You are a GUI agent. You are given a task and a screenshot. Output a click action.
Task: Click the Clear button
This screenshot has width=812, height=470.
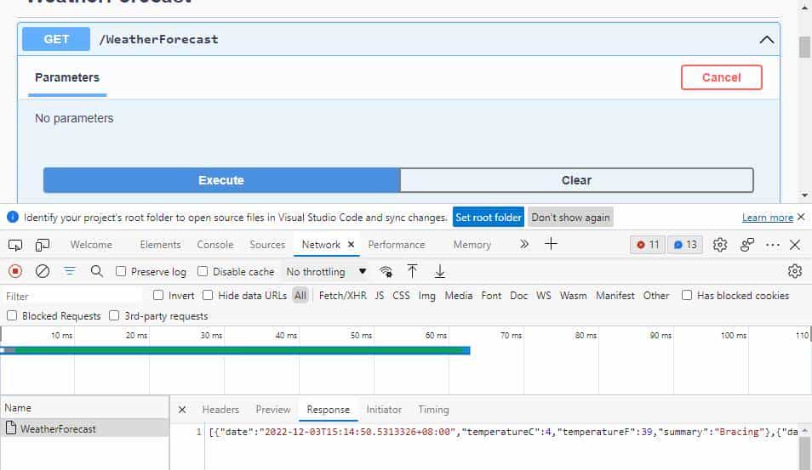click(576, 180)
